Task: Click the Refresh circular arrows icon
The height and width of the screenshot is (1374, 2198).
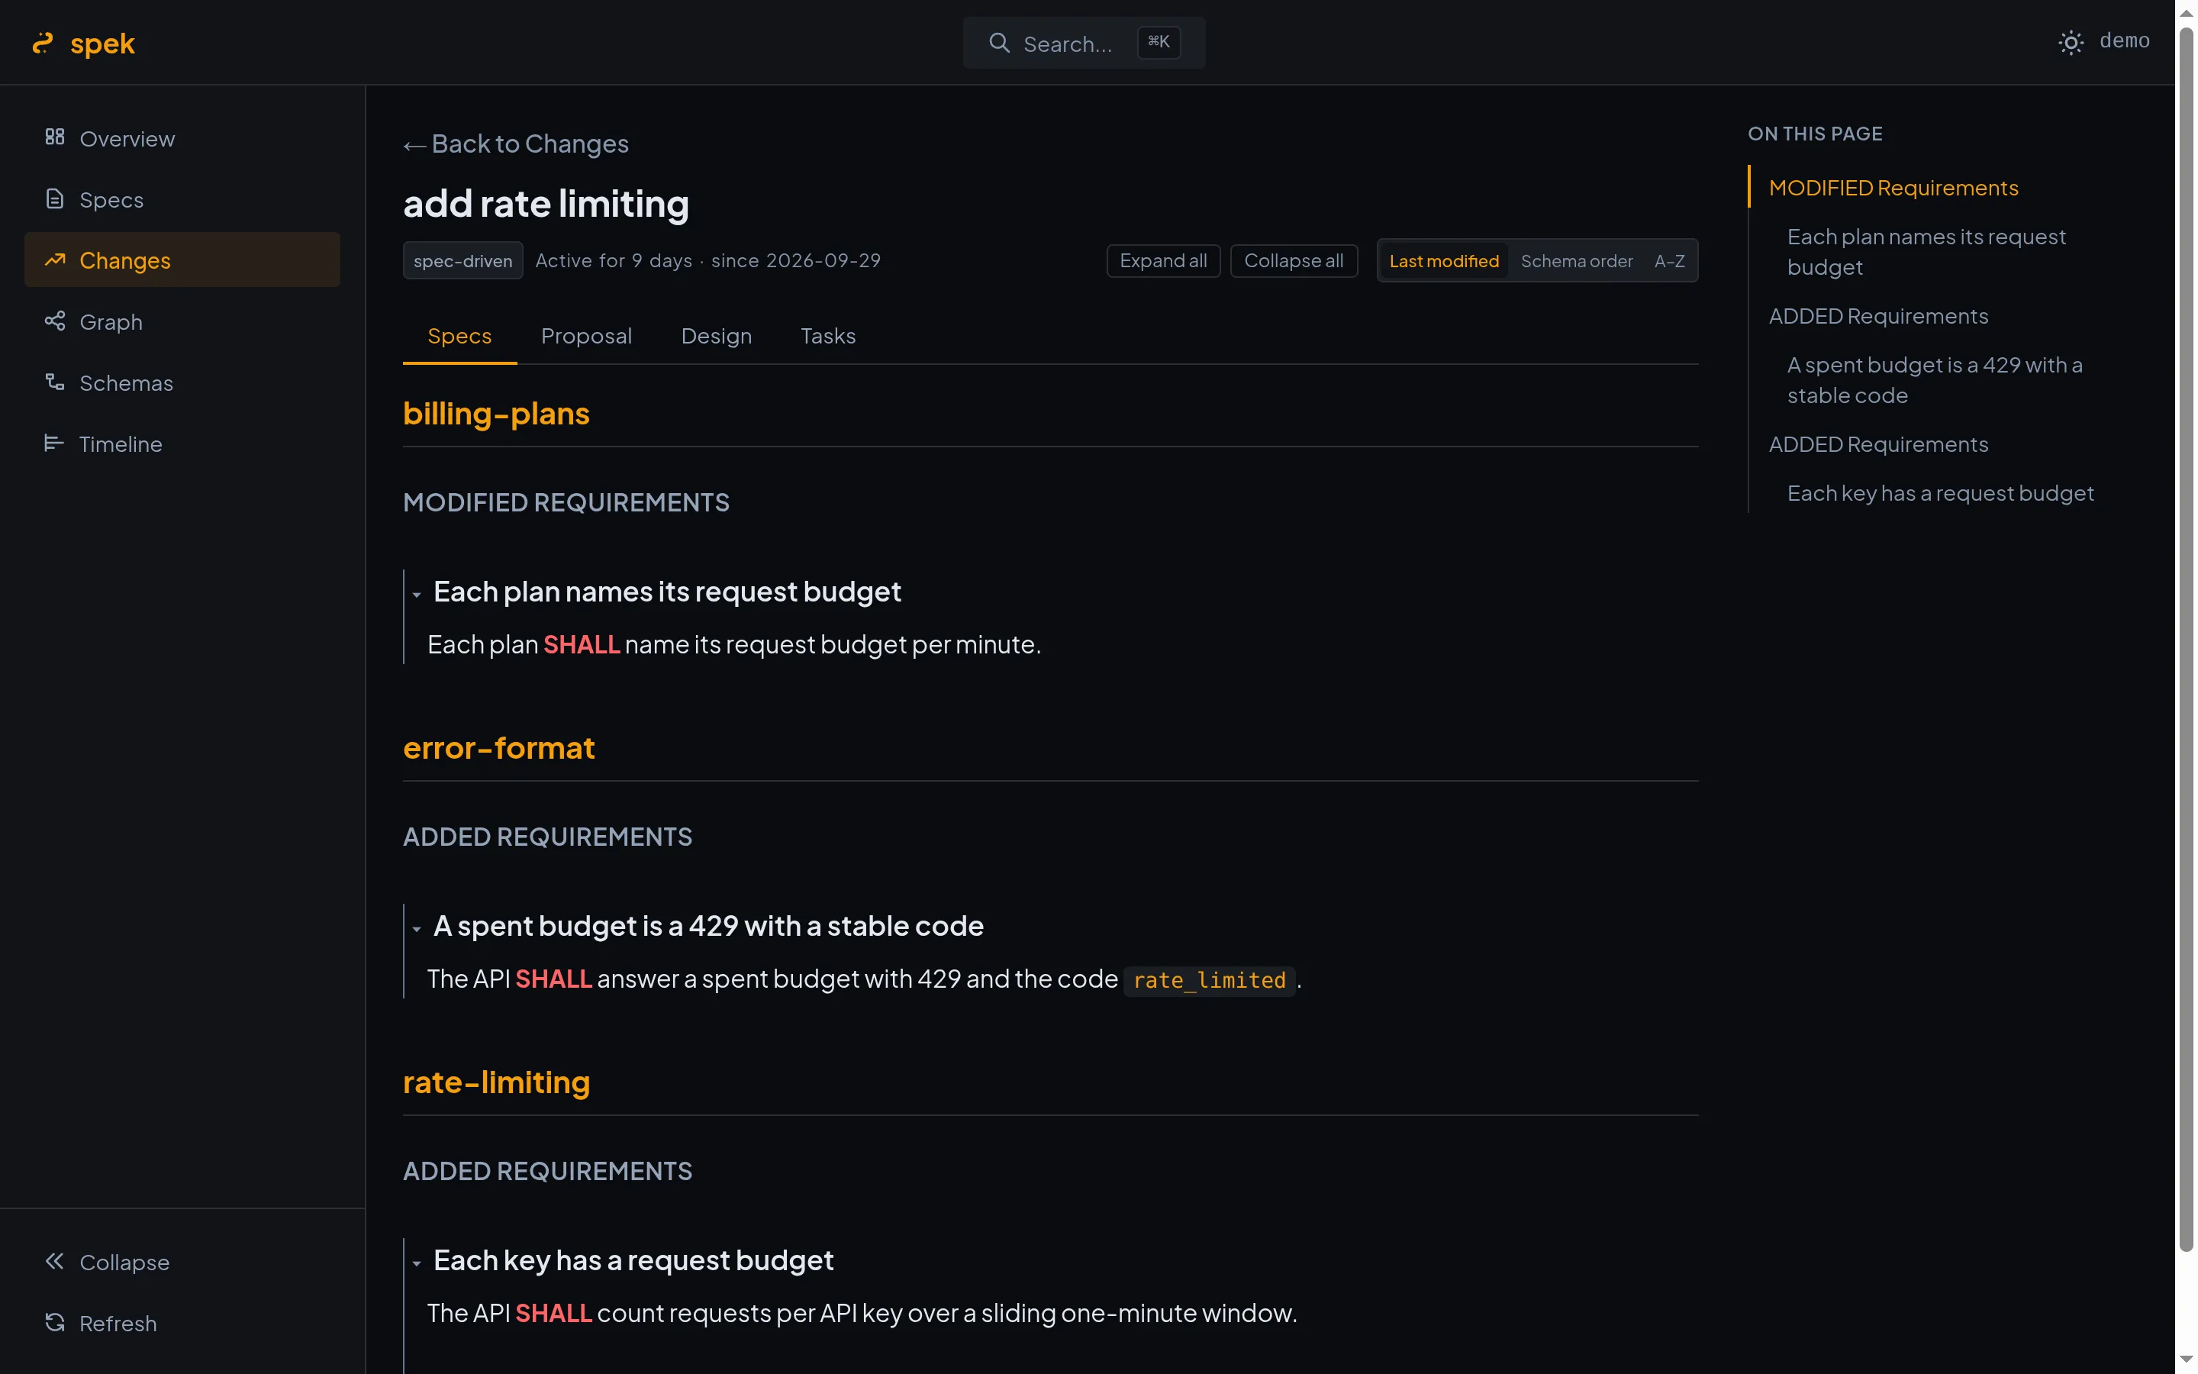Action: 54,1322
